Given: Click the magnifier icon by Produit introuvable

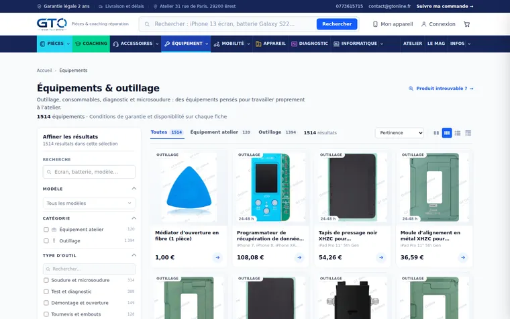Looking at the screenshot, I should click(411, 89).
